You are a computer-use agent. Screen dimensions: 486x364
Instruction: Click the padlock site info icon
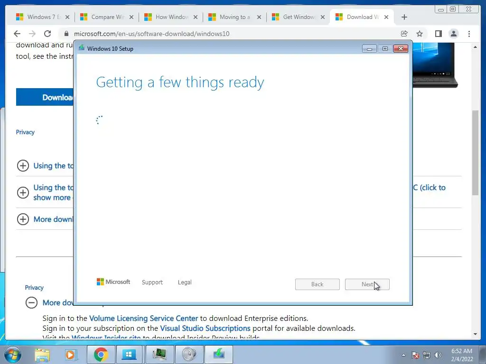(66, 34)
